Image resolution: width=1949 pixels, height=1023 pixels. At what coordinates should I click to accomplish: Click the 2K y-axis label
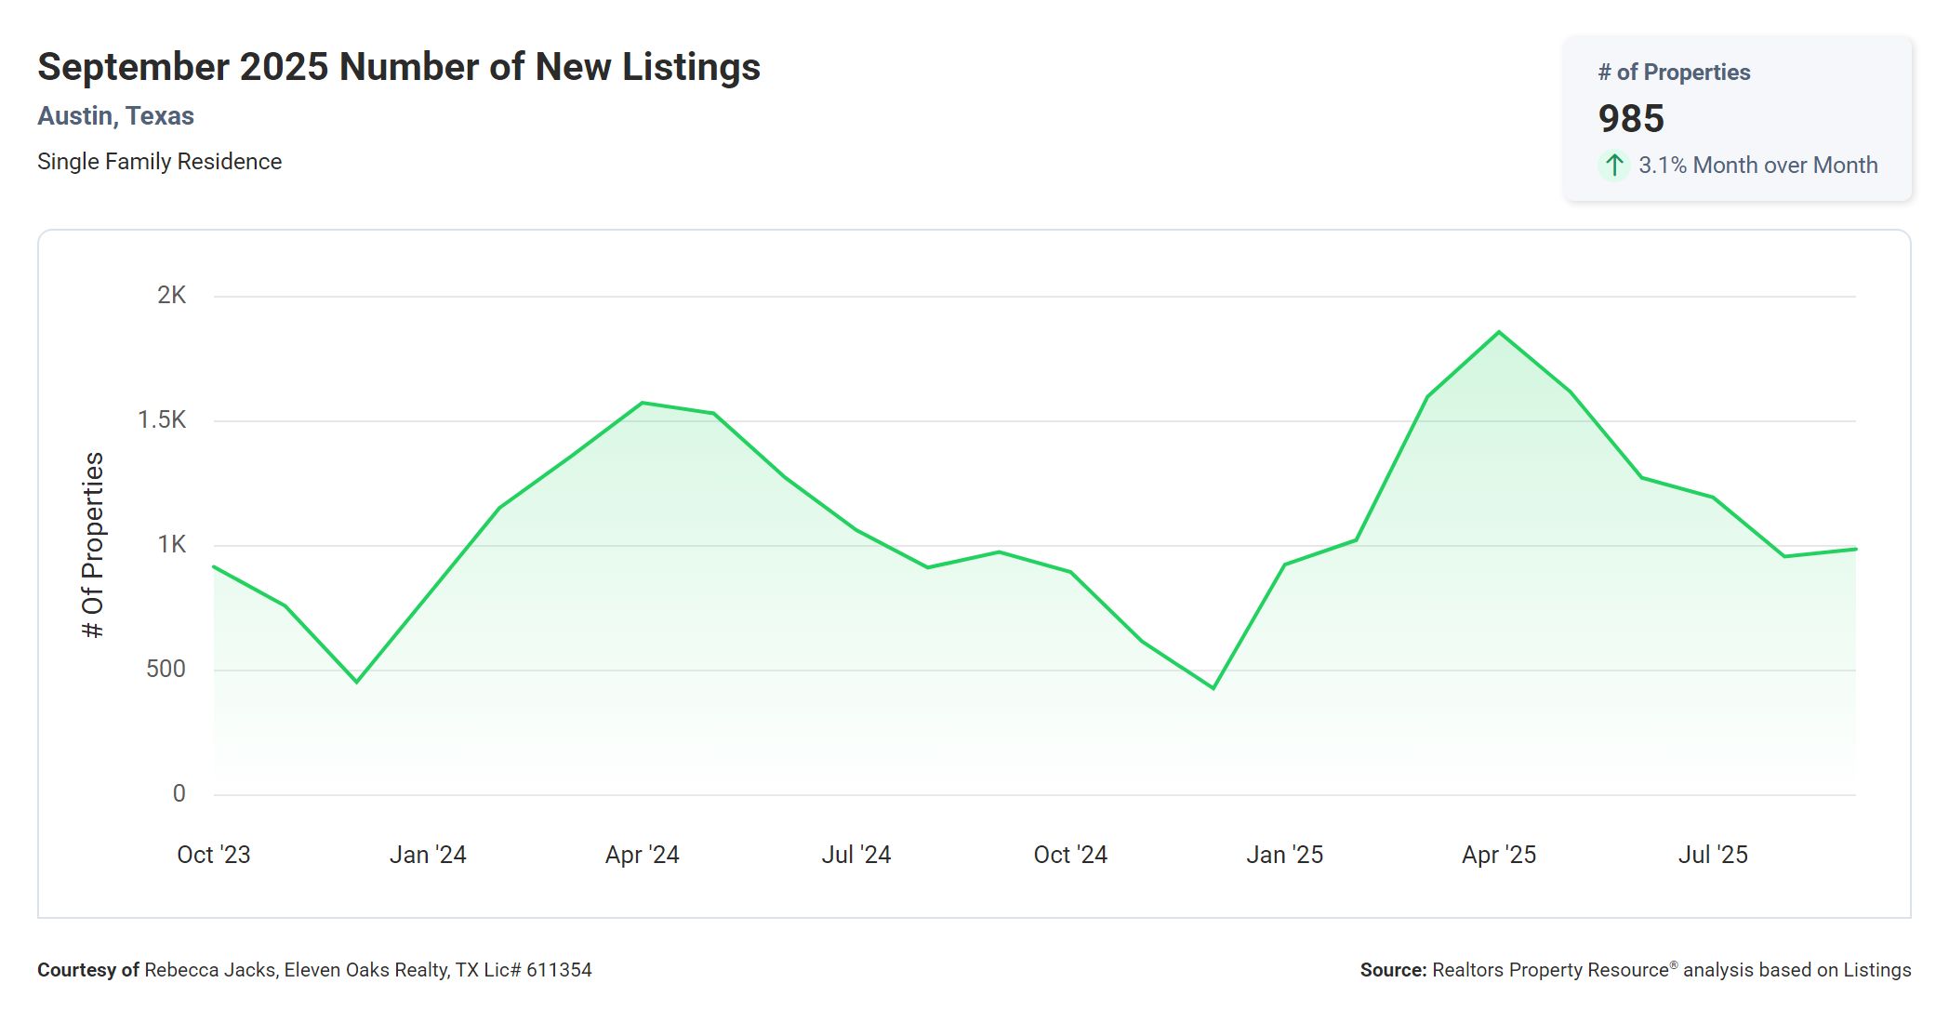tap(171, 296)
